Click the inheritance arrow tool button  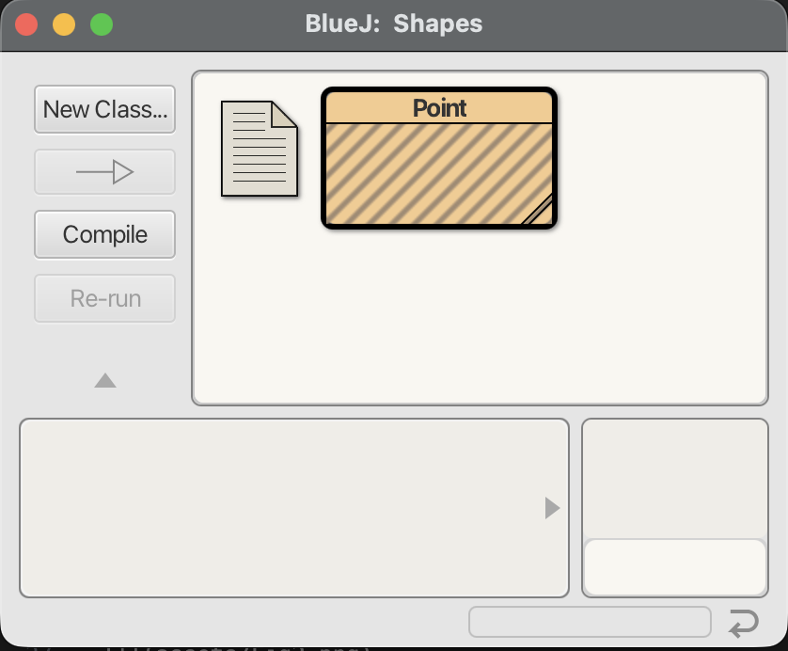coord(104,172)
